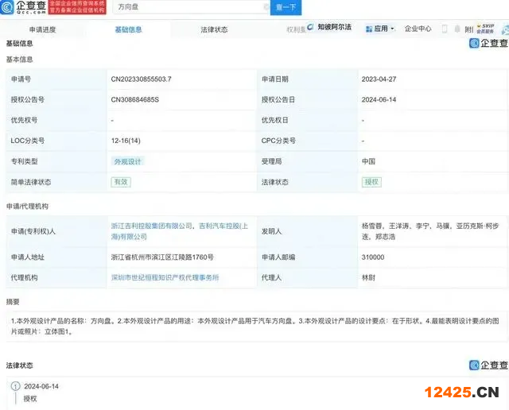The width and height of the screenshot is (509, 410).
Task: Open applicant link 吉利汽车控股(上海)有限公司
Action: (x=180, y=231)
